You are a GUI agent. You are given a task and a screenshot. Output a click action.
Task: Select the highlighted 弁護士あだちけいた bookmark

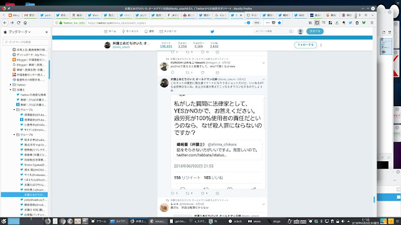[x=24, y=194]
